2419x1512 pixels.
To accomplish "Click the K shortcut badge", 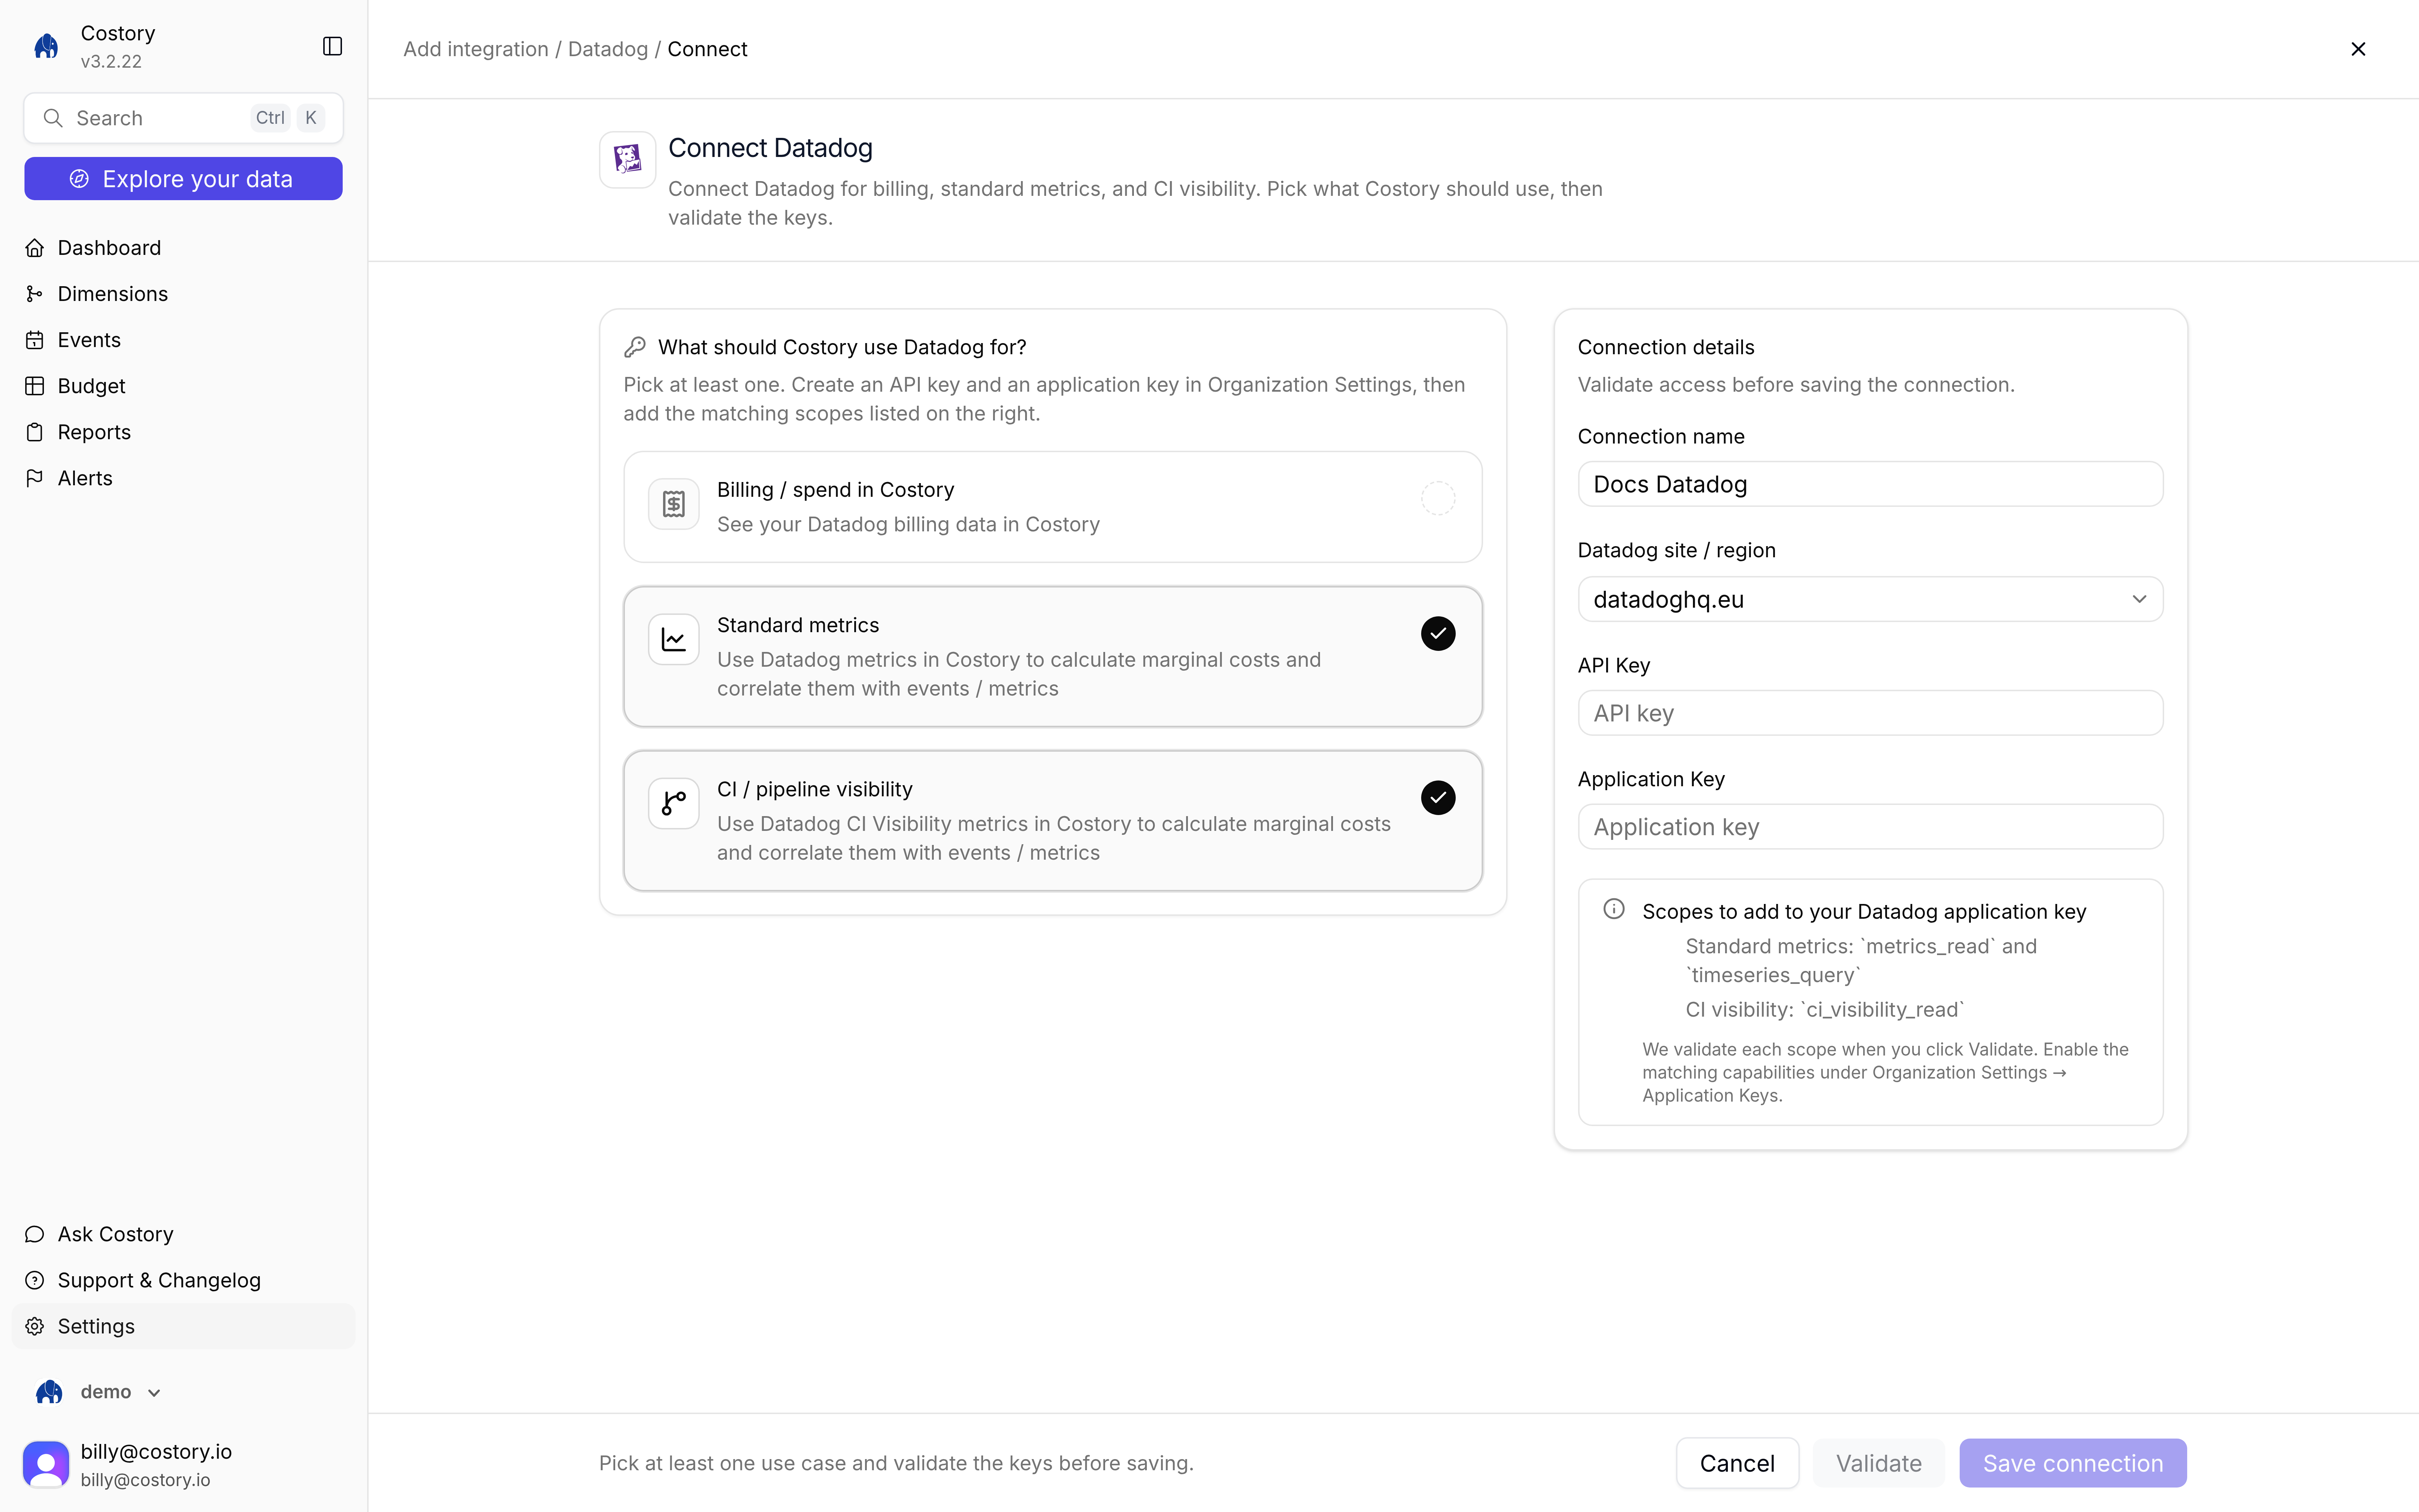I will point(311,118).
